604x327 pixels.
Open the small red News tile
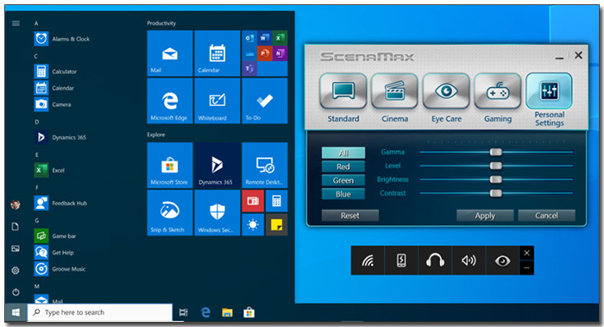(253, 201)
